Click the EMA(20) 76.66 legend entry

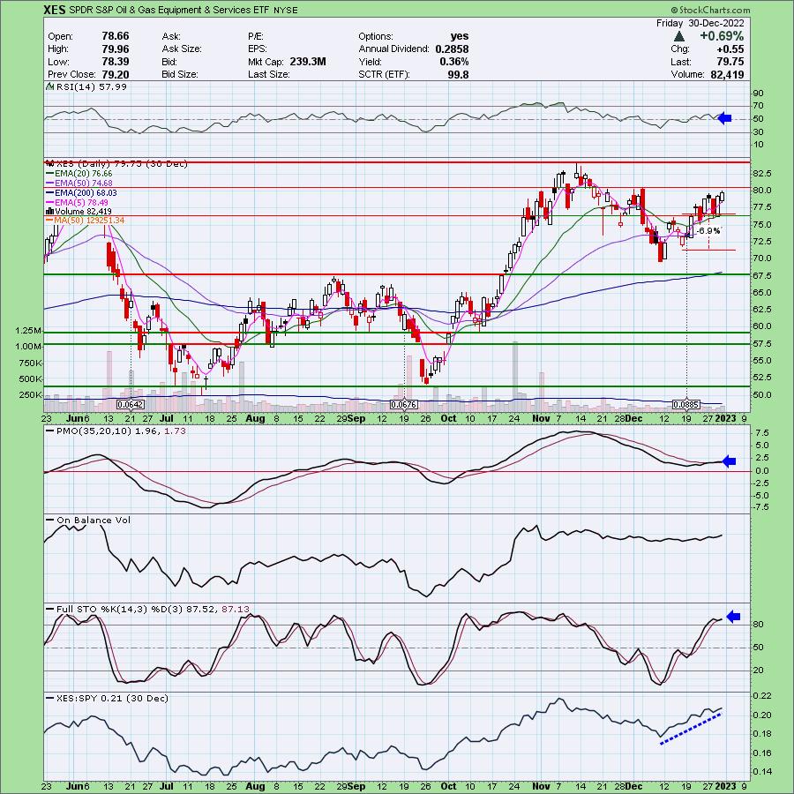click(x=79, y=174)
